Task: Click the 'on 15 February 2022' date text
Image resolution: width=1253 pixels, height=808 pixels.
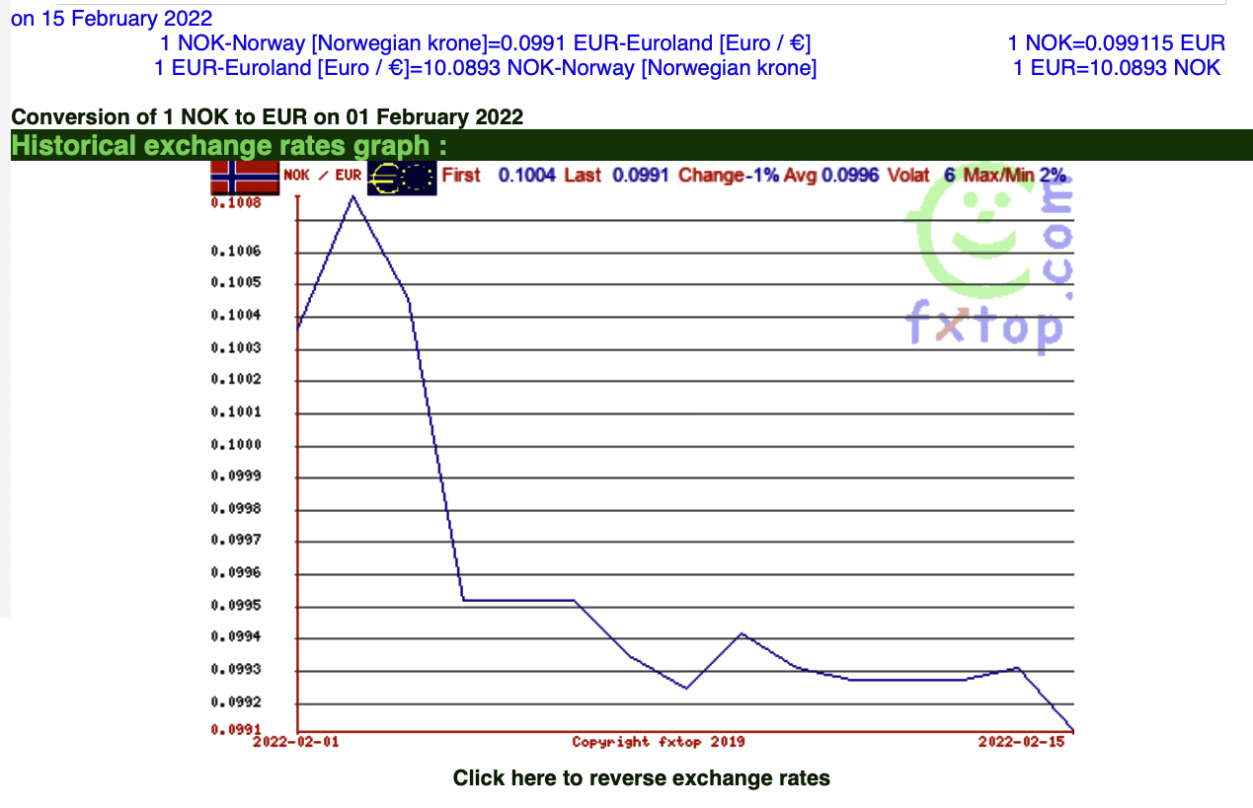Action: [x=112, y=19]
